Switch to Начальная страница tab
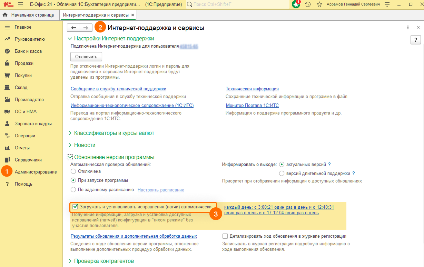Image resolution: width=424 pixels, height=267 pixels. (x=29, y=15)
